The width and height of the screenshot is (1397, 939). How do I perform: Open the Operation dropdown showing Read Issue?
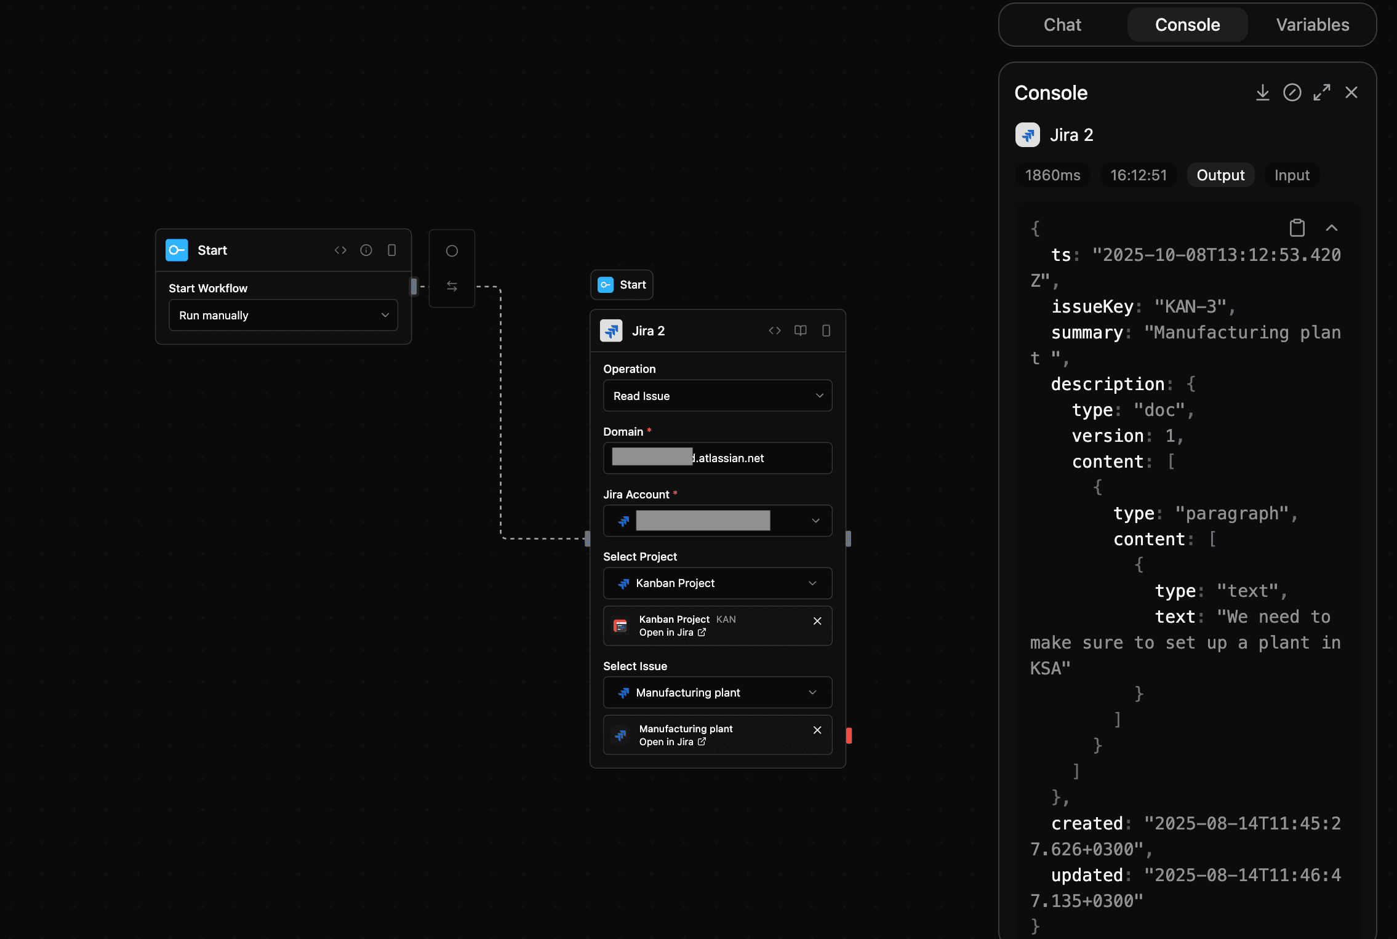pyautogui.click(x=717, y=396)
